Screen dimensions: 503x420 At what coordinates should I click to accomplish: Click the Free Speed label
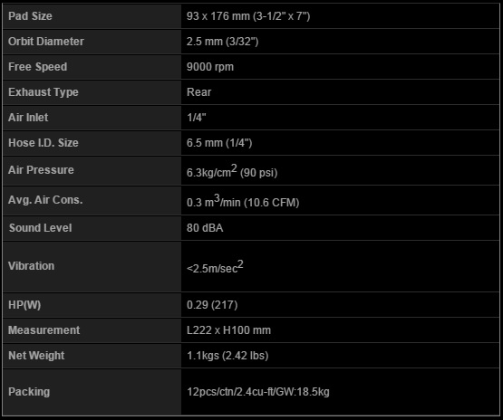coord(38,67)
